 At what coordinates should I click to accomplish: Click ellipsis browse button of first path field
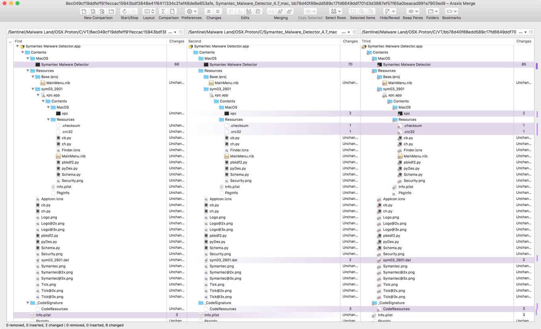coord(170,32)
